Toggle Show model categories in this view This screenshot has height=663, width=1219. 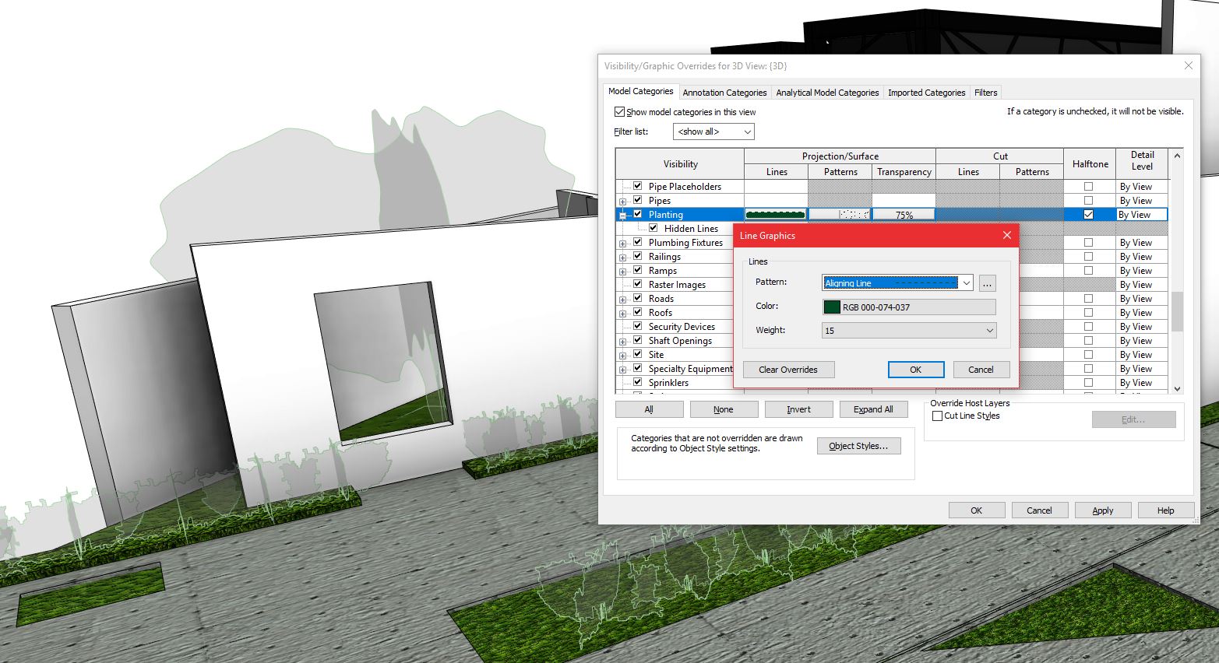pos(619,111)
